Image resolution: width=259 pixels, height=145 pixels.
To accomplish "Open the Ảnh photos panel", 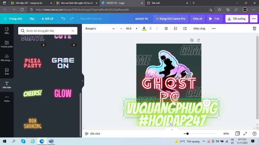I will 7,71.
